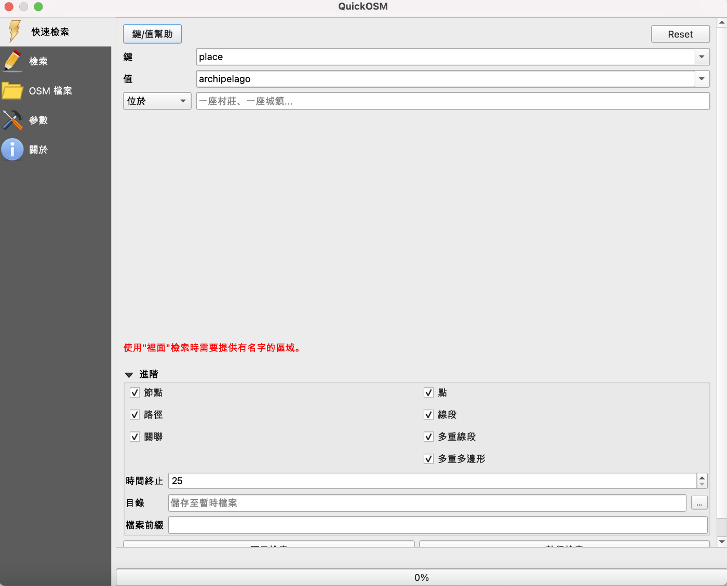
Task: Open the 鍵 dropdown for place
Action: (701, 57)
